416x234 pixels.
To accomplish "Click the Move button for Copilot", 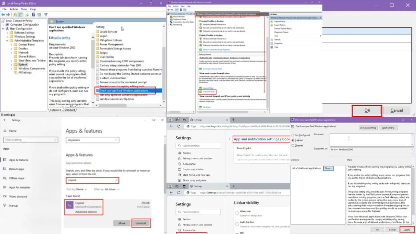I will pyautogui.click(x=122, y=223).
